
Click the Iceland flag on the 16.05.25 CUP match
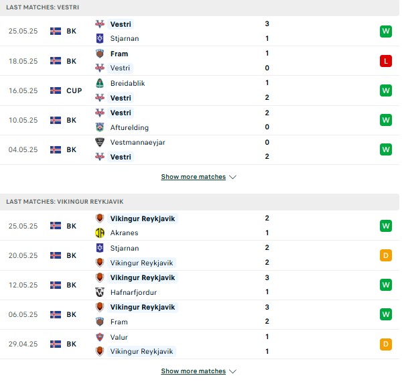[56, 90]
